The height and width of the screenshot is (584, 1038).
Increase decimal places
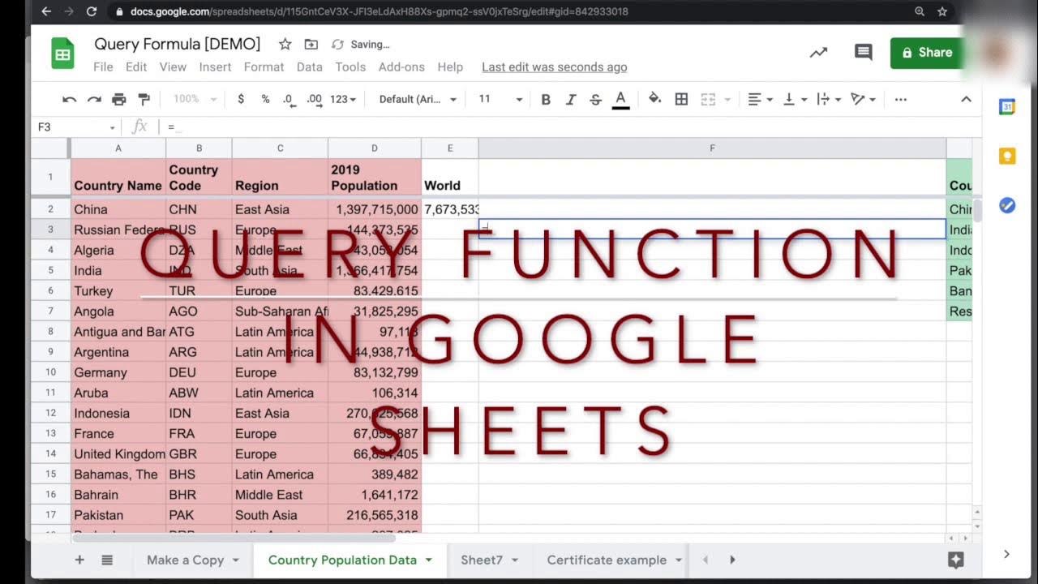(314, 99)
